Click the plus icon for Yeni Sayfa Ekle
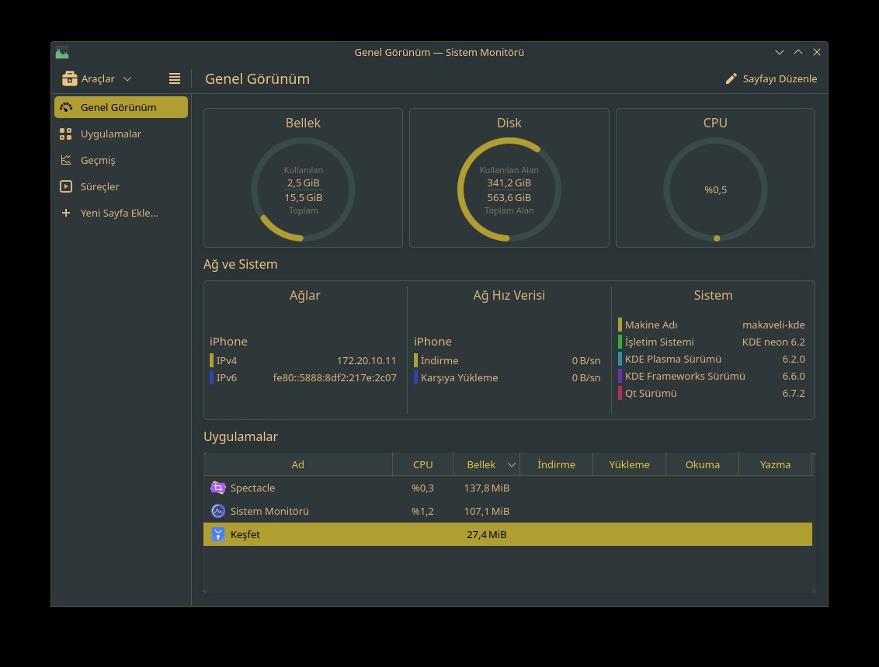The image size is (879, 667). (x=66, y=213)
